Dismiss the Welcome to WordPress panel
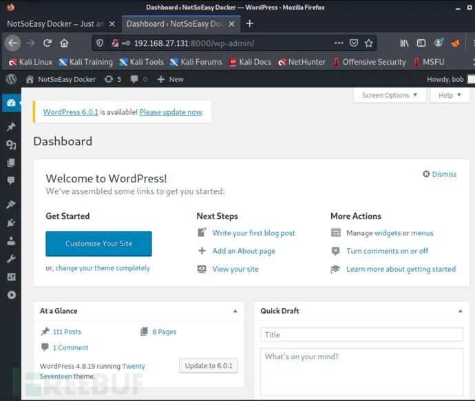The width and height of the screenshot is (475, 401). pyautogui.click(x=440, y=174)
